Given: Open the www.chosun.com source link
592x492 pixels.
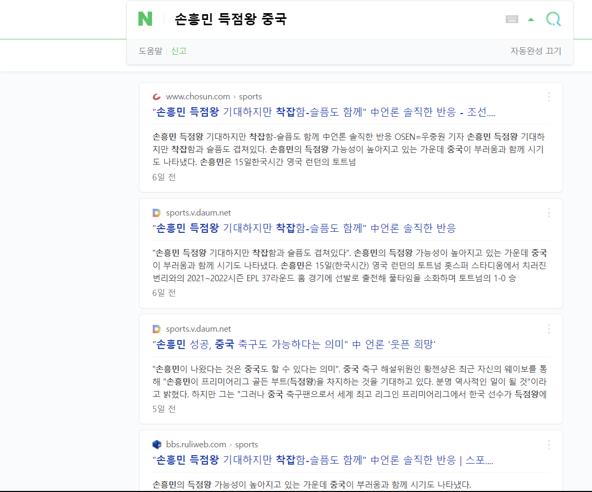Looking at the screenshot, I should 198,97.
